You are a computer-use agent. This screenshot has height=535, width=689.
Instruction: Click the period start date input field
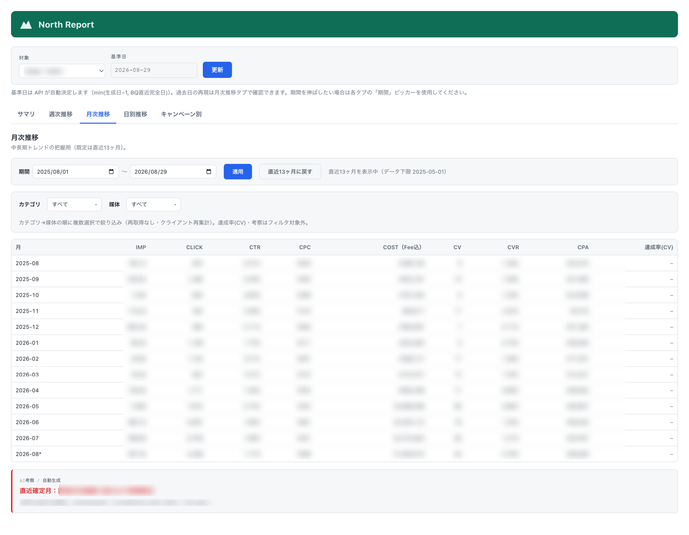76,172
